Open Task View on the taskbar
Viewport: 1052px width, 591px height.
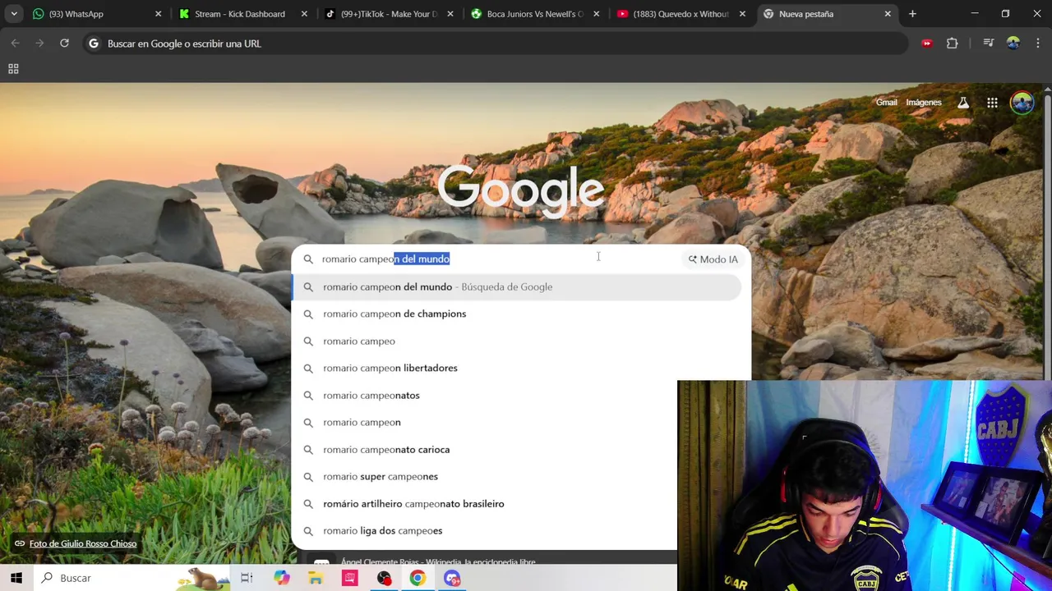click(247, 578)
